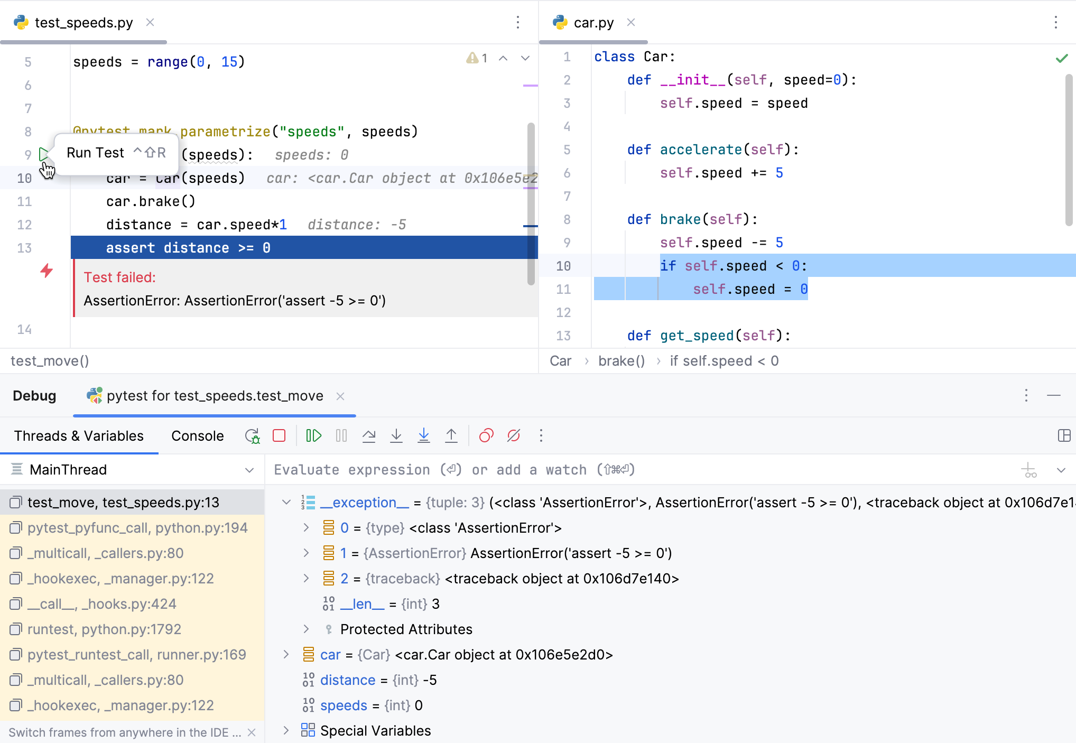Viewport: 1076px width, 743px height.
Task: Select test_move frame in call stack
Action: point(124,502)
